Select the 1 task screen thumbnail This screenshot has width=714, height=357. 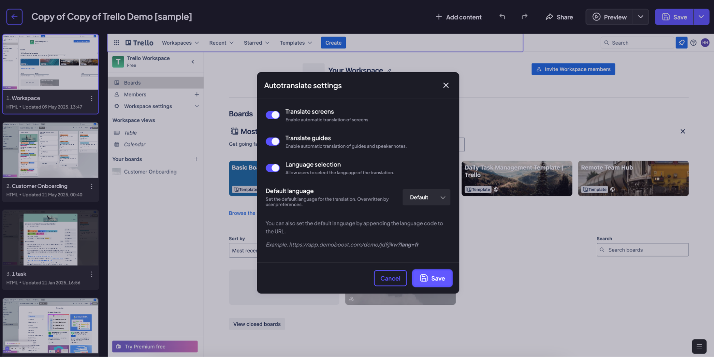coord(50,238)
